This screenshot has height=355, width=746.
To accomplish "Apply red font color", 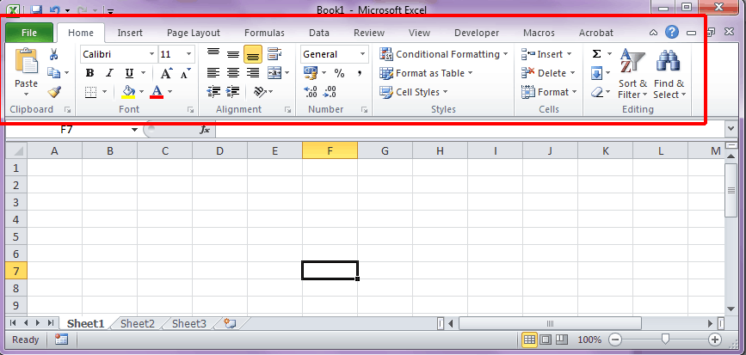I will pyautogui.click(x=157, y=91).
